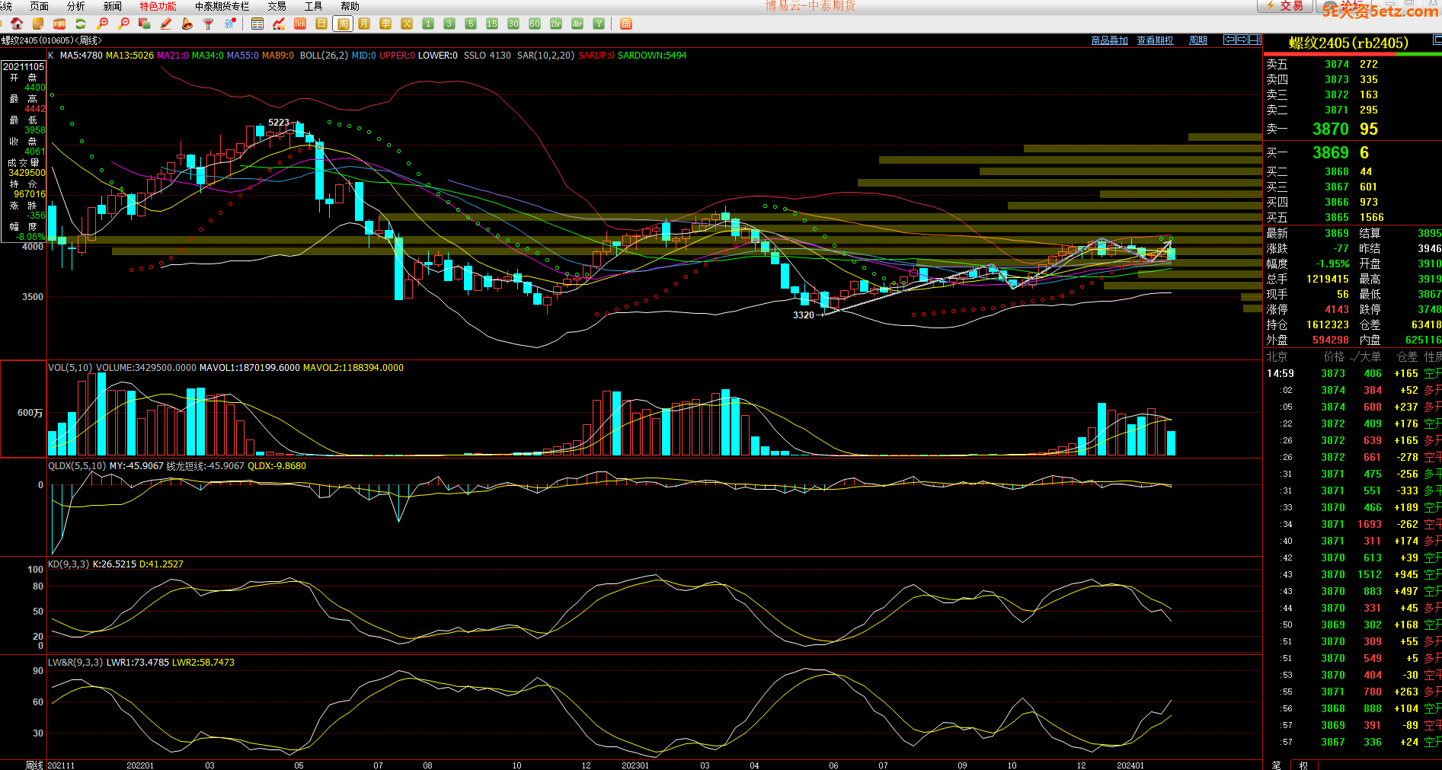Image resolution: width=1442 pixels, height=770 pixels.
Task: Select the red pencil drawing tool
Action: (166, 24)
